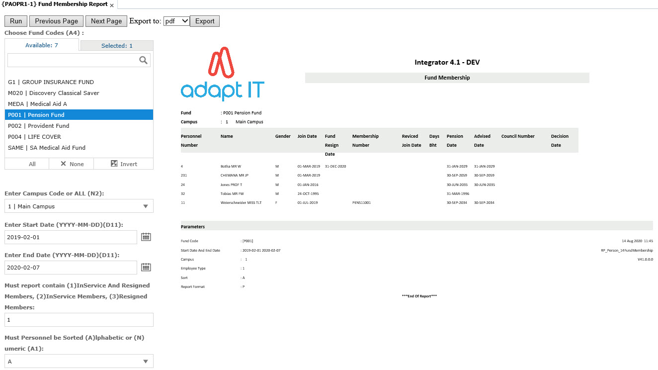Screen dimensions: 658x370
Task: Click the Export button
Action: [204, 21]
